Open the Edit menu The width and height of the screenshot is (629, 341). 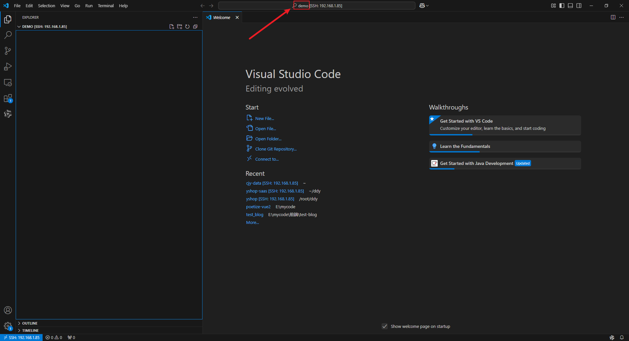29,6
